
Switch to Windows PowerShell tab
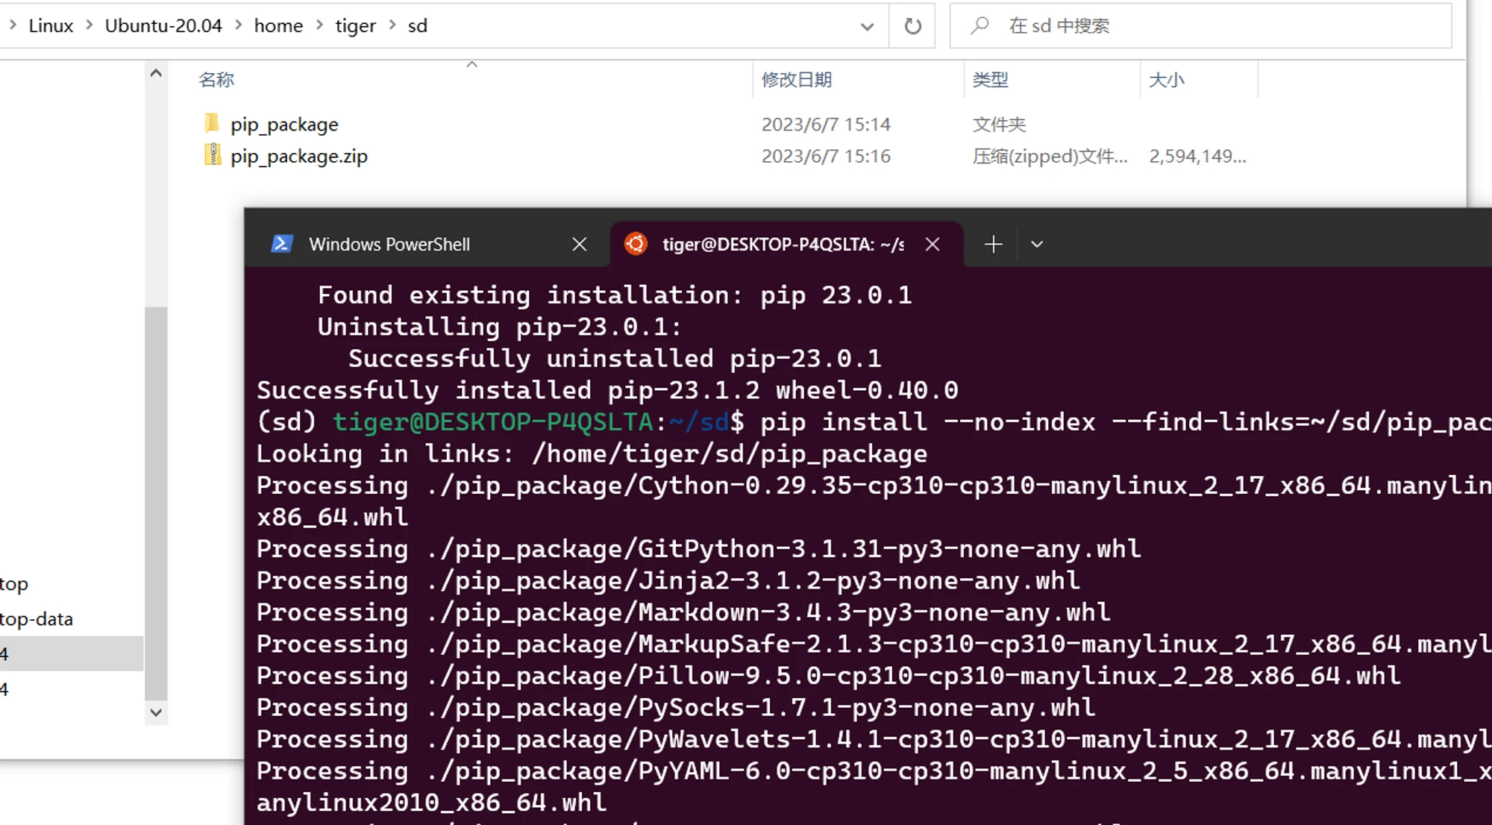389,244
